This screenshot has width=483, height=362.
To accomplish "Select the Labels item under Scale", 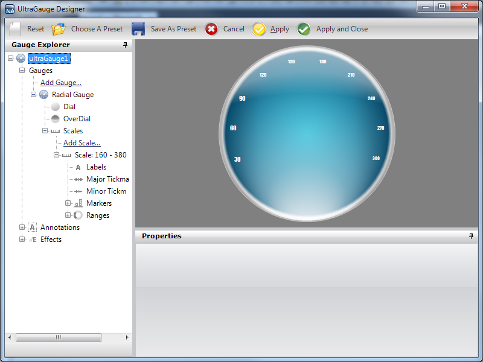I will [96, 167].
